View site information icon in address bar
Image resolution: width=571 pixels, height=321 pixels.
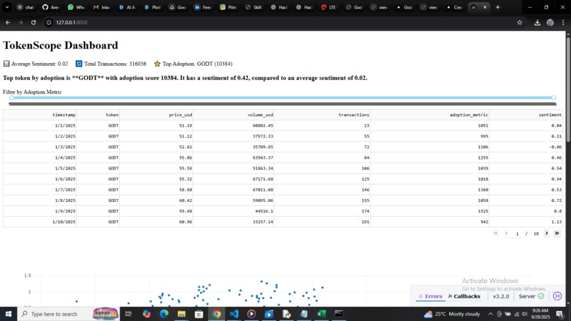[x=49, y=23]
